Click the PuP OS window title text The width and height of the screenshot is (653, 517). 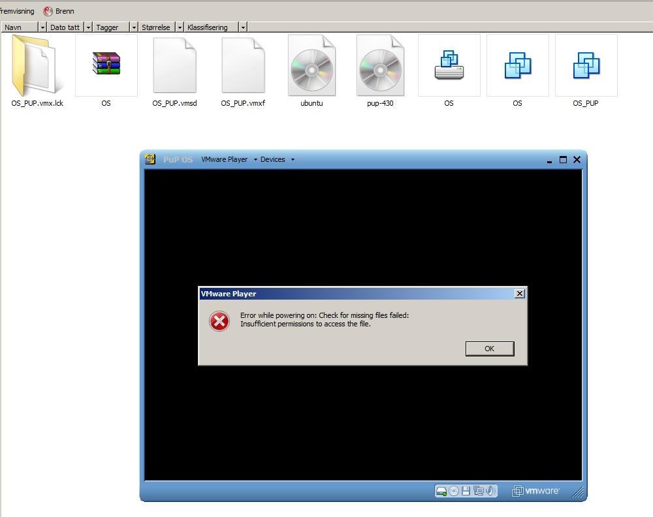[178, 159]
